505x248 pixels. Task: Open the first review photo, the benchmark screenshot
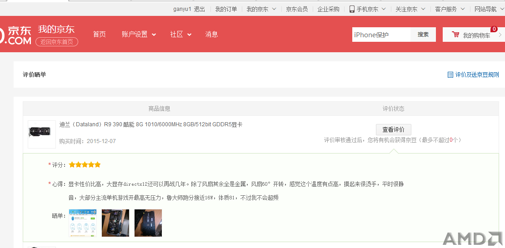tap(83, 223)
